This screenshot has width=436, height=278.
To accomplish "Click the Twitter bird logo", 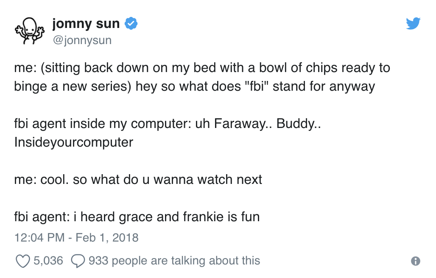I will 413,24.
